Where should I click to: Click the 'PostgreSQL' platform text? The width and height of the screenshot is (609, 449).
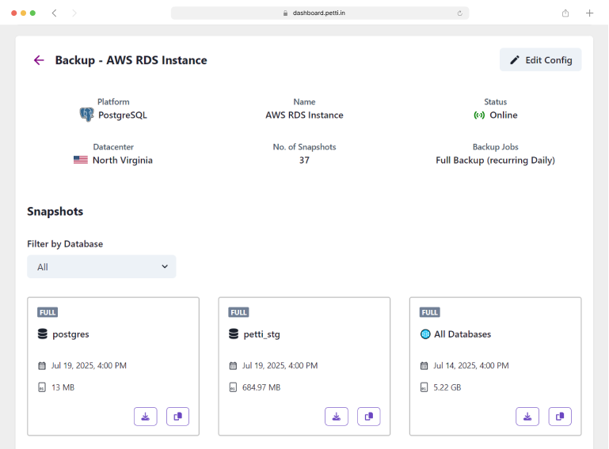click(x=122, y=115)
